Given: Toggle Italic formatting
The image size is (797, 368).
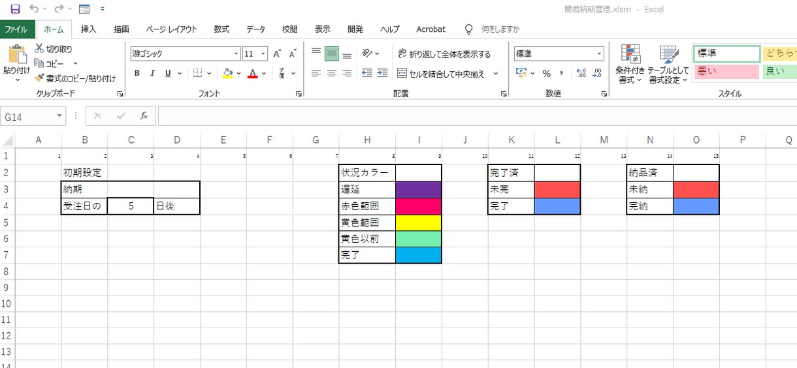Looking at the screenshot, I should 153,73.
